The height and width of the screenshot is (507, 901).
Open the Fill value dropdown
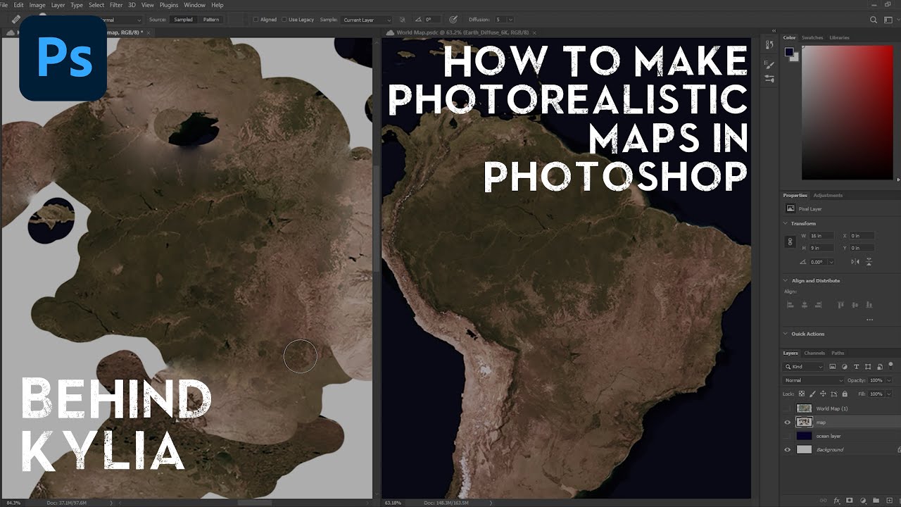click(x=890, y=394)
